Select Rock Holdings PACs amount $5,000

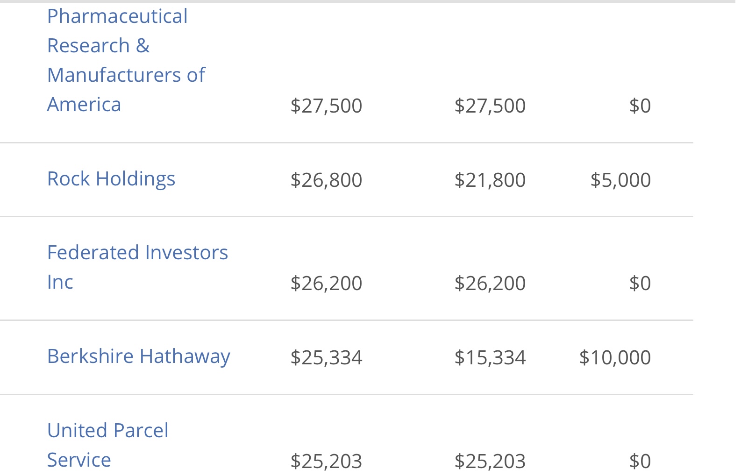[620, 180]
